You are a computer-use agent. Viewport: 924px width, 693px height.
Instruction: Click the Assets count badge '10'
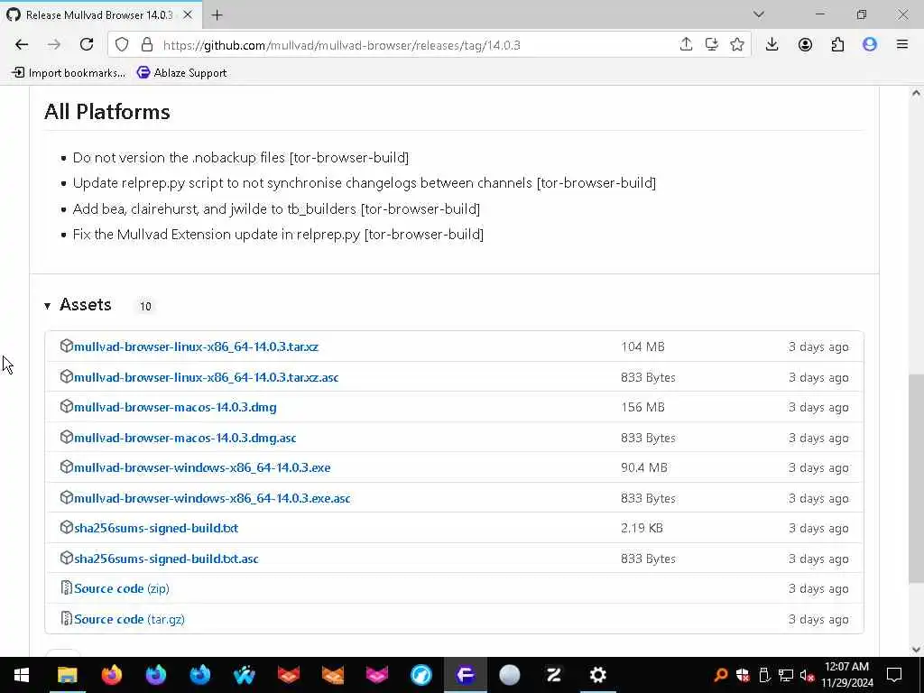145,307
